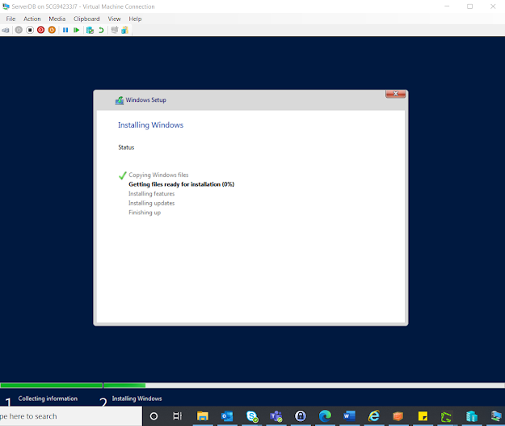Open the Clipboard menu
Screen dimensions: 505x426
point(86,19)
